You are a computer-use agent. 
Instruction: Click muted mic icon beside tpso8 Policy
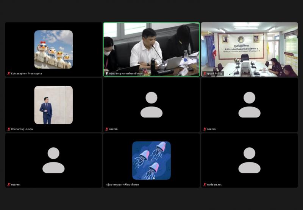tap(205, 73)
